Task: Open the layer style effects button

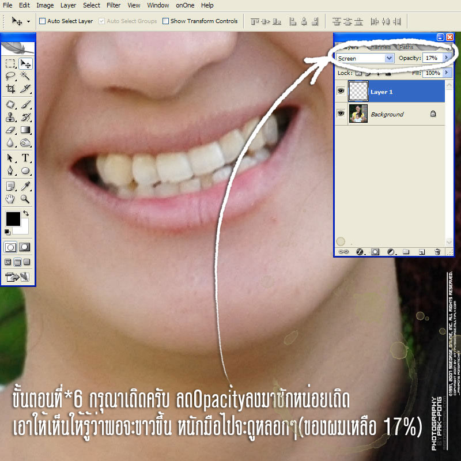Action: click(360, 252)
